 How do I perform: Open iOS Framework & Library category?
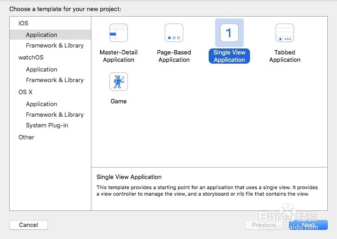coord(55,46)
